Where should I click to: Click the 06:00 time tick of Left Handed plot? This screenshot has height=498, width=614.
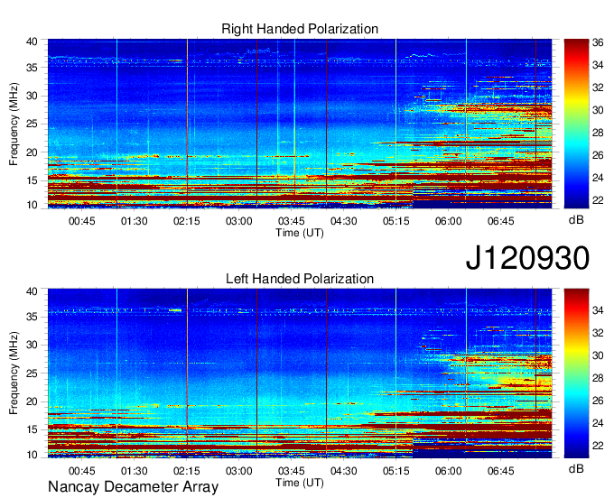tap(449, 471)
